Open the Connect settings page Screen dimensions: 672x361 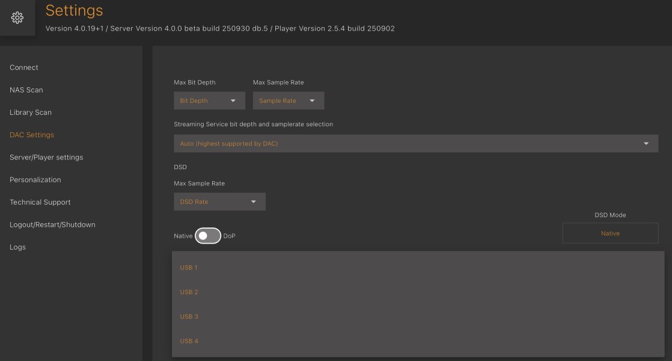24,67
